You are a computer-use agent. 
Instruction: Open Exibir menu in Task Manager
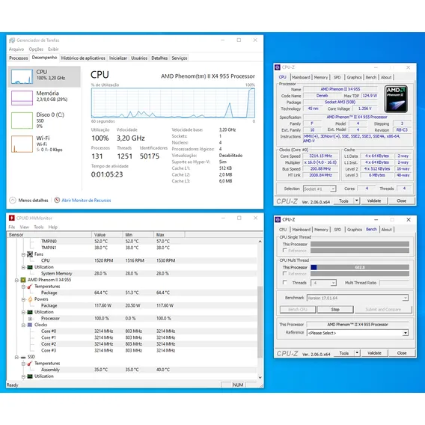53,49
